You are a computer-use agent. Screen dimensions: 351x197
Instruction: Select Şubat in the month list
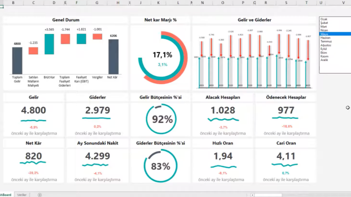click(x=335, y=23)
